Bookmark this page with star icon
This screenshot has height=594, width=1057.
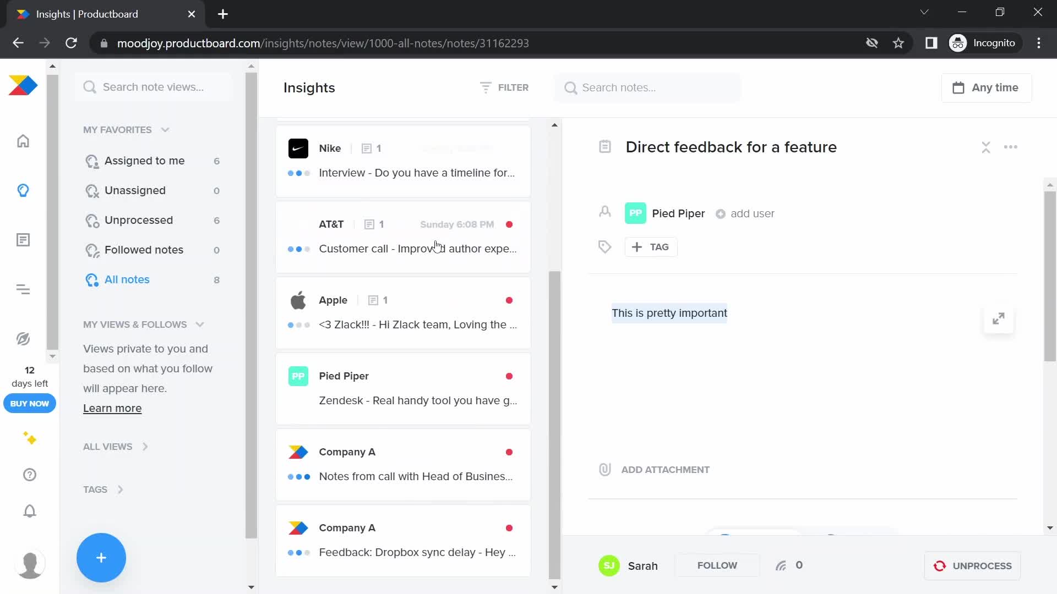pos(898,43)
